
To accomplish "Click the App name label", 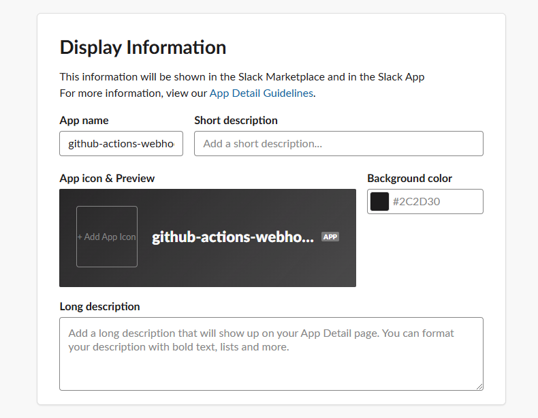I will click(x=84, y=120).
